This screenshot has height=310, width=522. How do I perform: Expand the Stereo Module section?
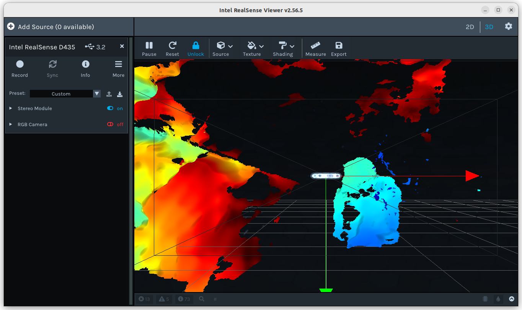[11, 109]
